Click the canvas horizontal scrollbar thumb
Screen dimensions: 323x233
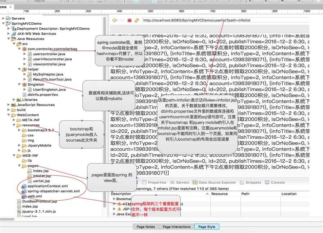coord(7,219)
